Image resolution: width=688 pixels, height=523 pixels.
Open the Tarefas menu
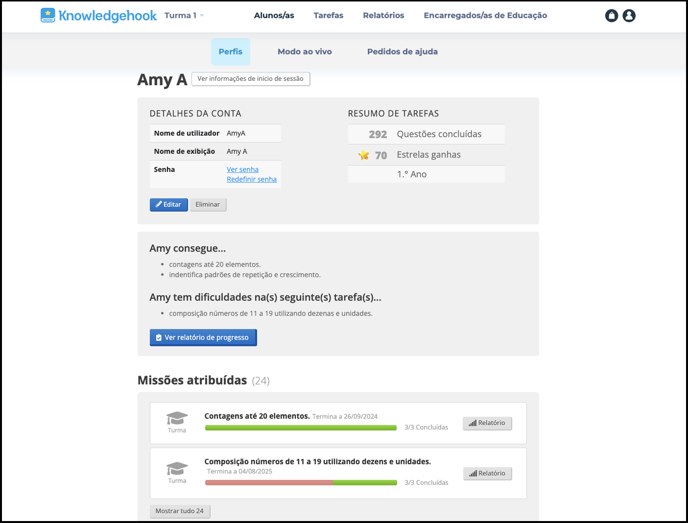(329, 16)
